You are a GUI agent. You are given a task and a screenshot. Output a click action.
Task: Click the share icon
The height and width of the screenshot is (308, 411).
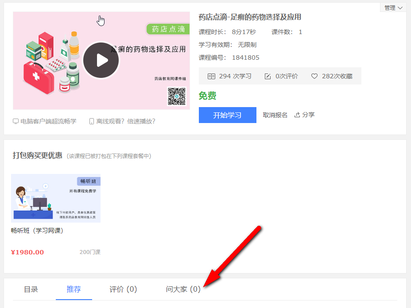297,115
